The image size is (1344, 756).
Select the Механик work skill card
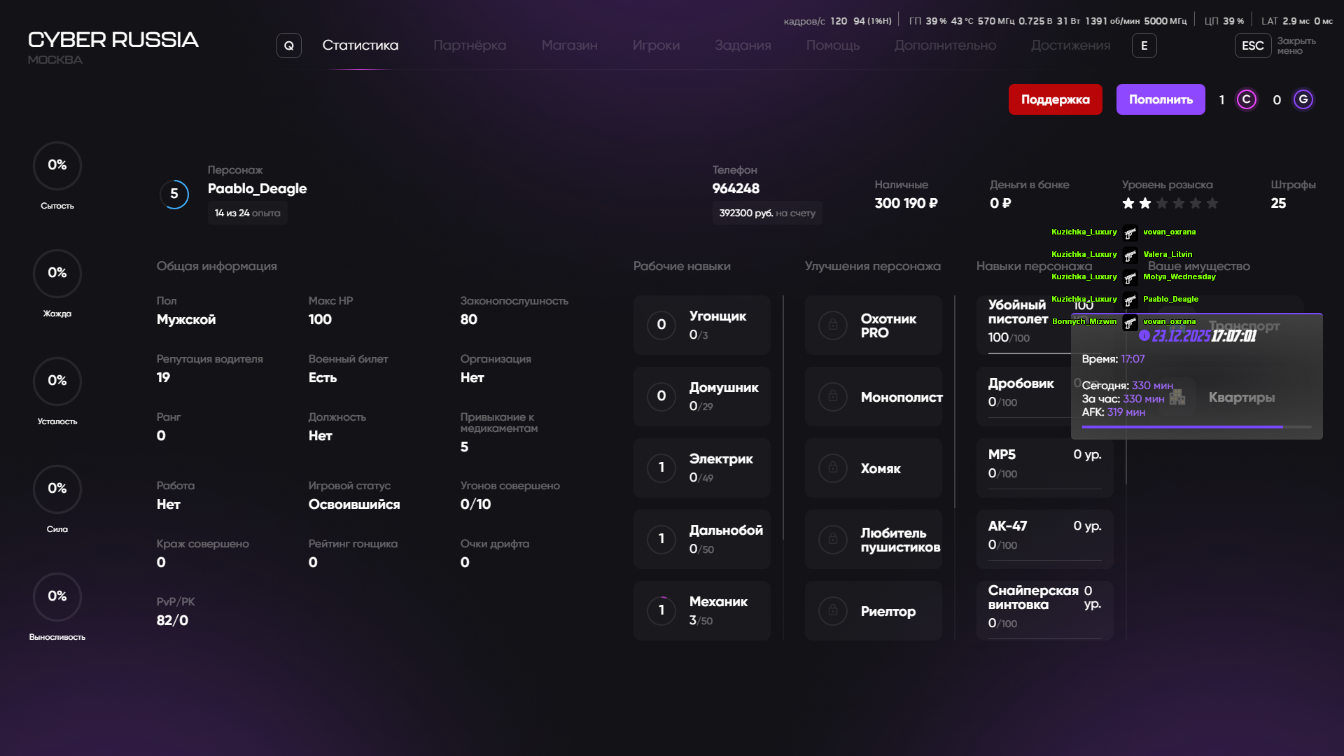[x=701, y=610]
